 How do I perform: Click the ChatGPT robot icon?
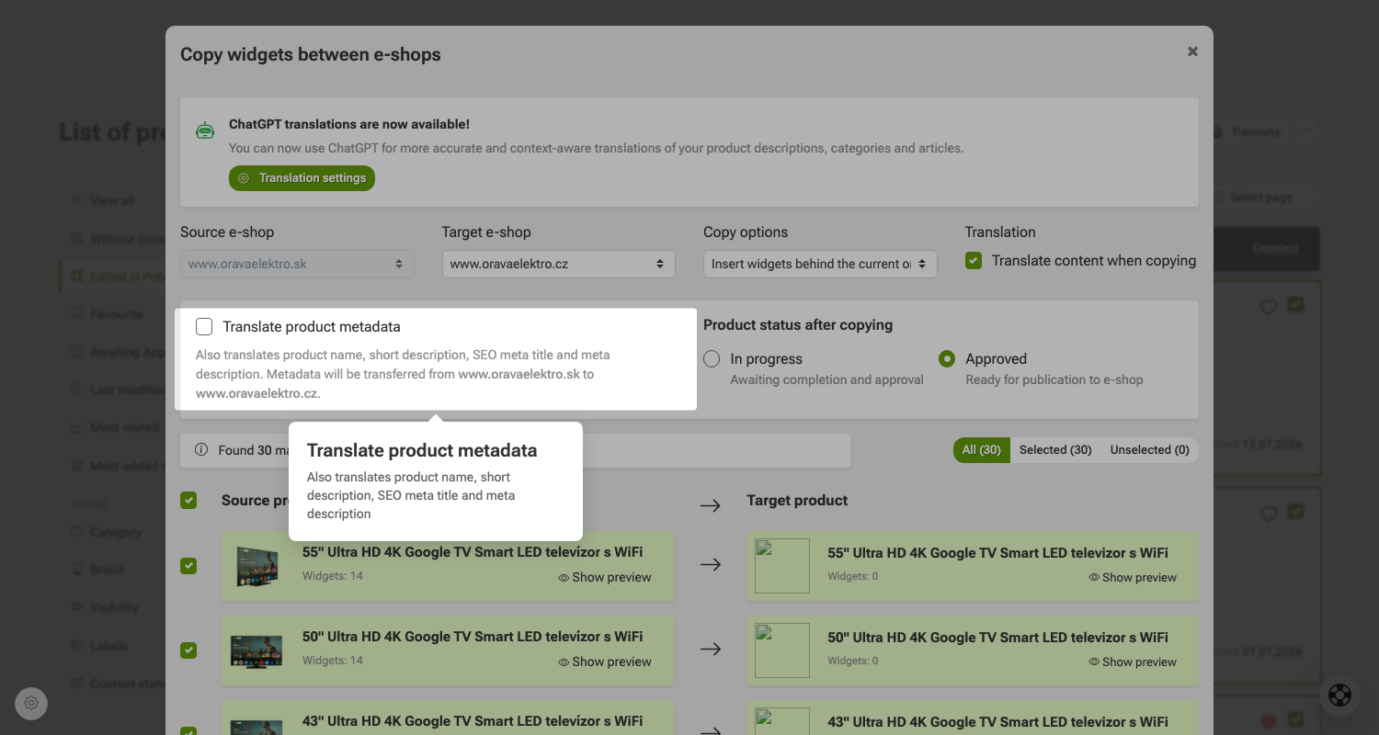click(x=205, y=130)
